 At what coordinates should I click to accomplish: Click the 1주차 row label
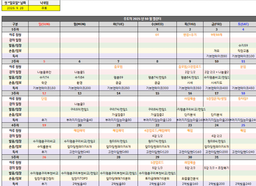[15, 29]
